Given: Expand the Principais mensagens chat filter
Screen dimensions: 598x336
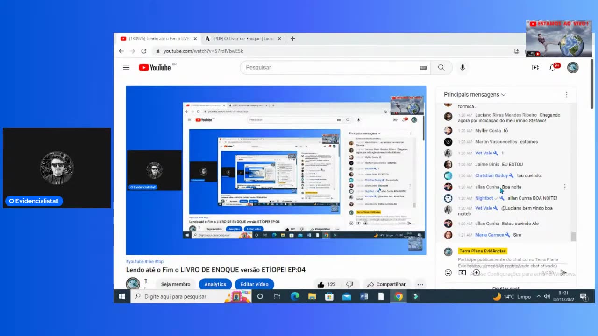Looking at the screenshot, I should [x=475, y=94].
